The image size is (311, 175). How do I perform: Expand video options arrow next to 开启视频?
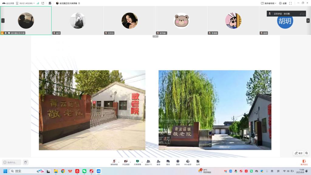(x=130, y=161)
